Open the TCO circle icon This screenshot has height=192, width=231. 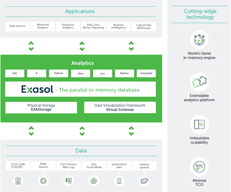[199, 167]
